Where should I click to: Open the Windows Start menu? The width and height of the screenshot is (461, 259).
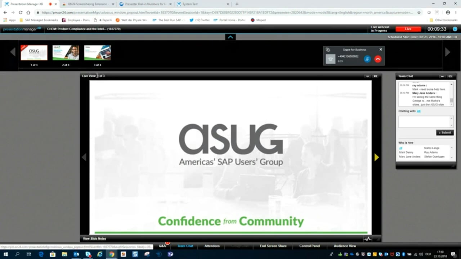tap(5, 254)
